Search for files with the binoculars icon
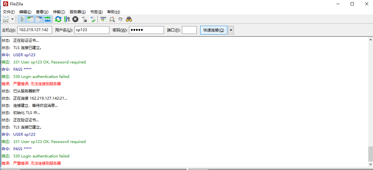This screenshot has width=373, height=170. [129, 19]
